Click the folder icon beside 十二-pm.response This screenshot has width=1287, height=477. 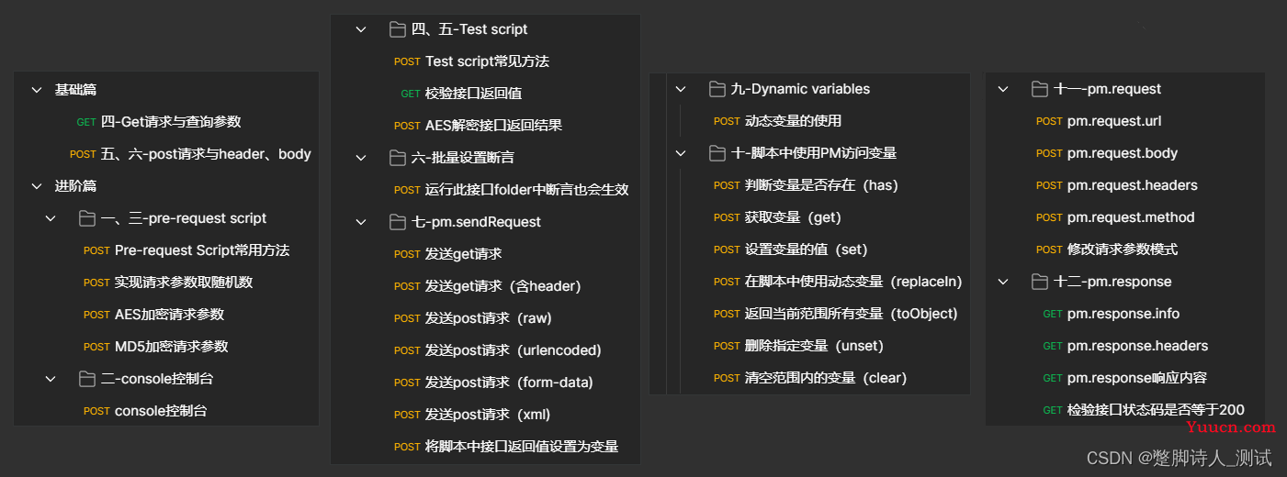tap(1040, 282)
